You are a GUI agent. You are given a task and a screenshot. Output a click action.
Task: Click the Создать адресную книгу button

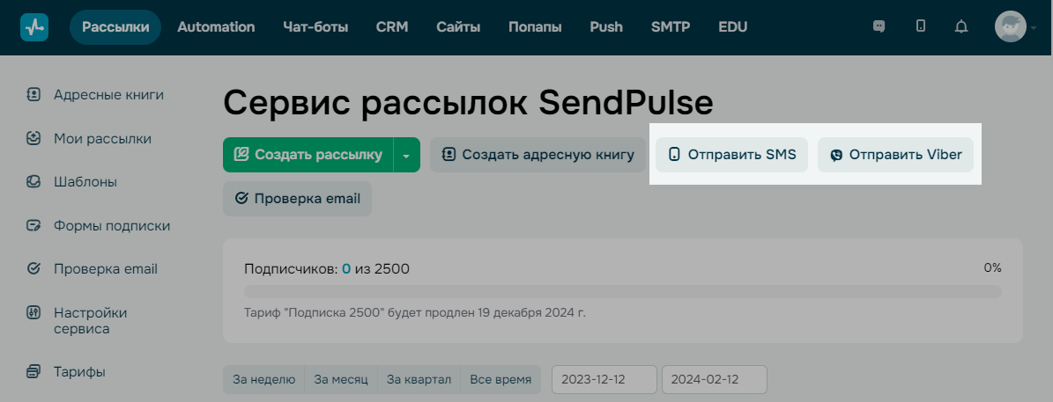pos(538,155)
